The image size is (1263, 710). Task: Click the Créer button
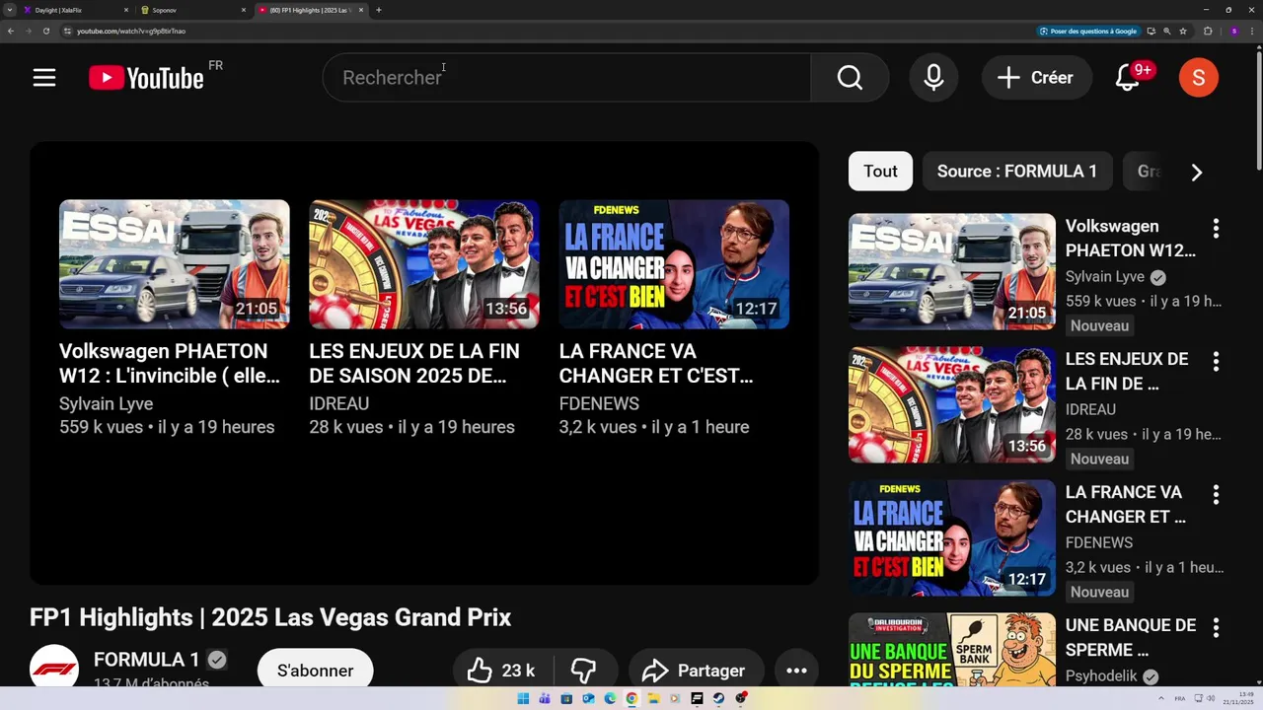click(x=1035, y=78)
